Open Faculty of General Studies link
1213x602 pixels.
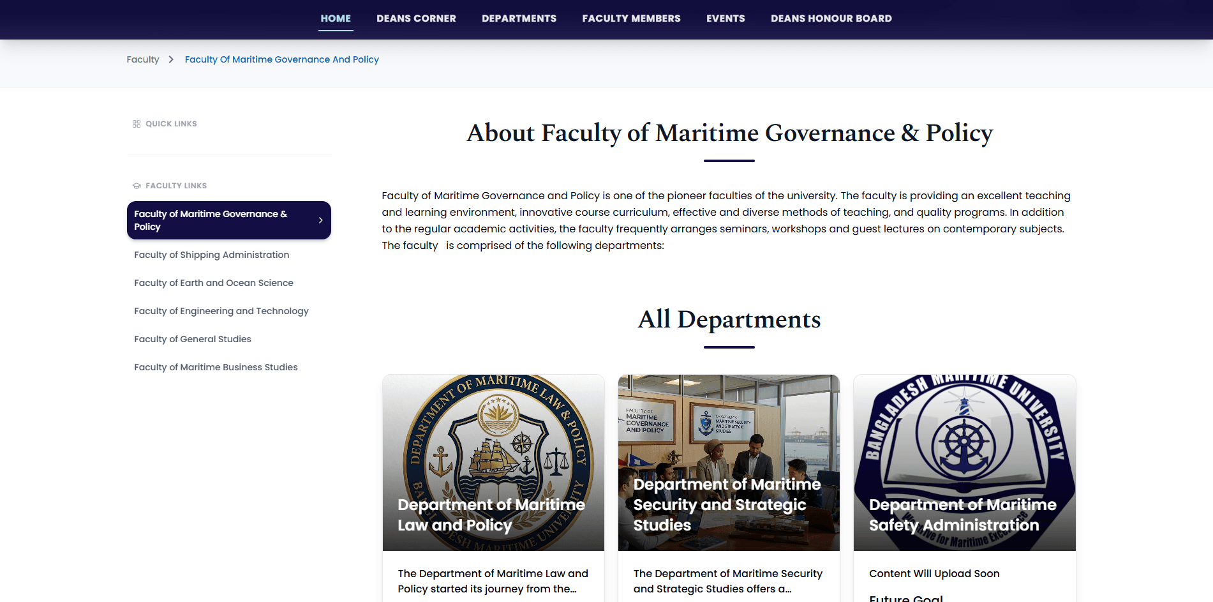193,339
